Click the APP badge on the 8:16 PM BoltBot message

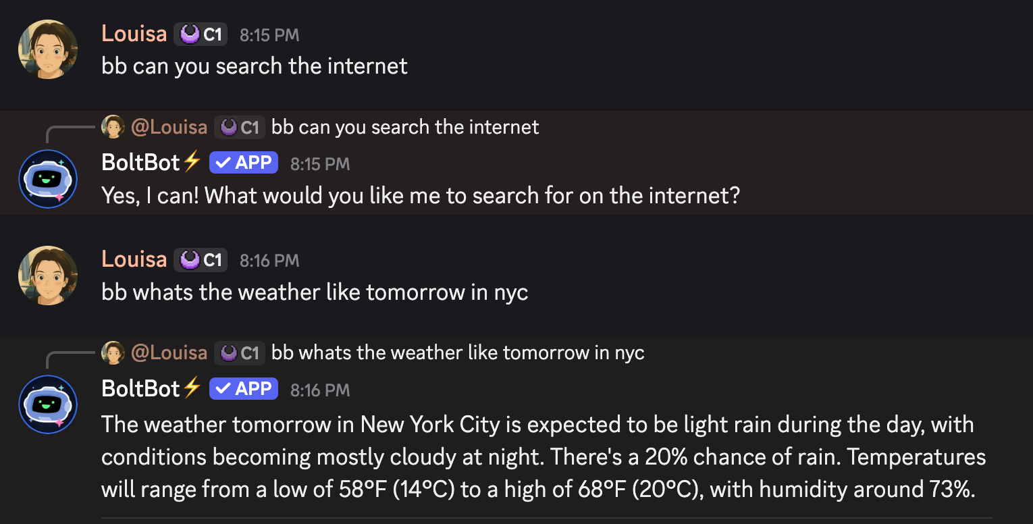pos(244,388)
